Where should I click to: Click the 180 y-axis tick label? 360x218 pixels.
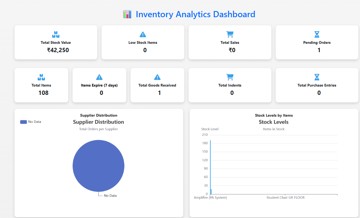point(205,143)
